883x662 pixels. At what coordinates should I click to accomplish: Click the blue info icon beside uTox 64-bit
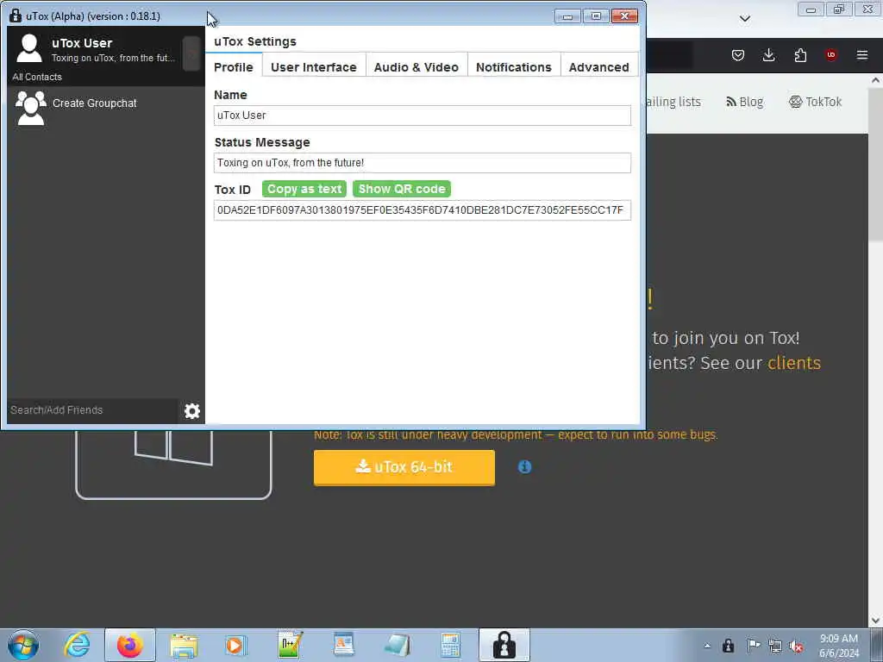tap(524, 466)
